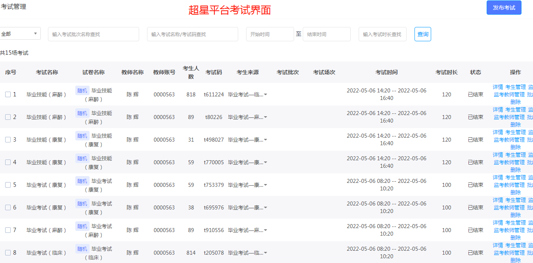Open the 结束时间 date field

point(327,34)
